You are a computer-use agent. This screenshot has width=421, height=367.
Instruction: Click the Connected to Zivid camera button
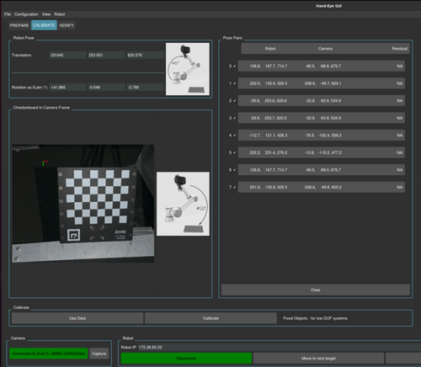49,354
